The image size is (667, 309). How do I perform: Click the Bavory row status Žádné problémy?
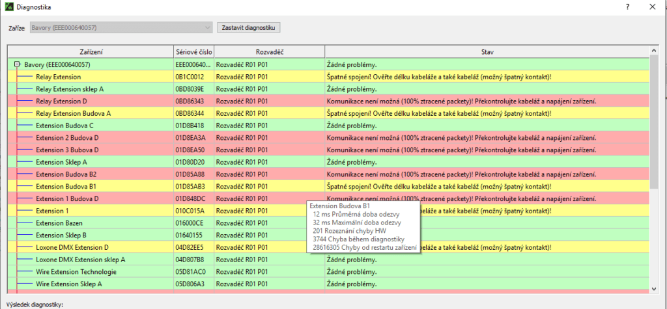click(352, 64)
